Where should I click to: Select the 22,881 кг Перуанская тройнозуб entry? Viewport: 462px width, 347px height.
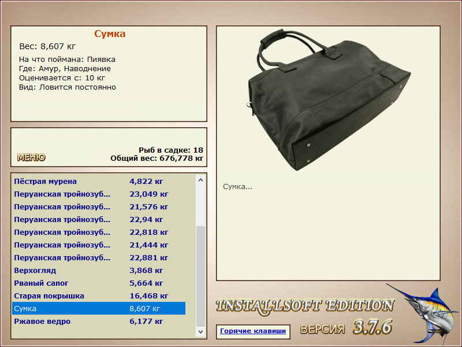(x=99, y=257)
